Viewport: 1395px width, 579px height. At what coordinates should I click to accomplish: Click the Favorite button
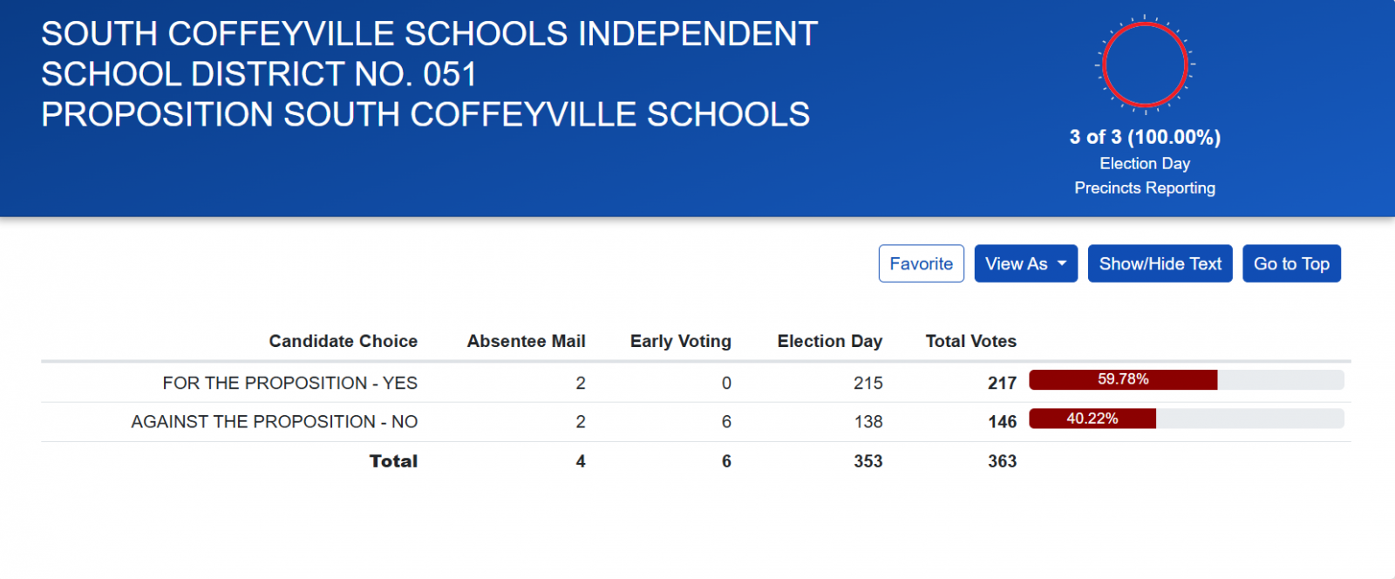coord(921,263)
